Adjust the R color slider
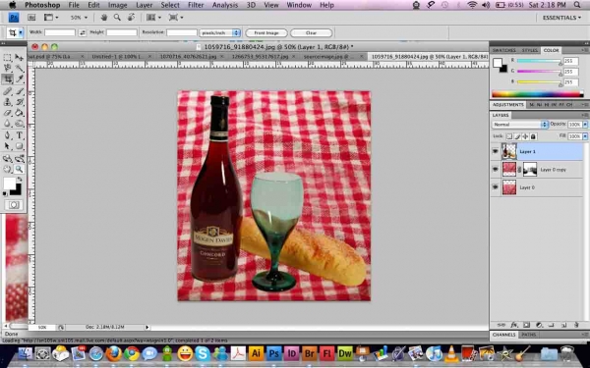This screenshot has width=590, height=368. [539, 61]
